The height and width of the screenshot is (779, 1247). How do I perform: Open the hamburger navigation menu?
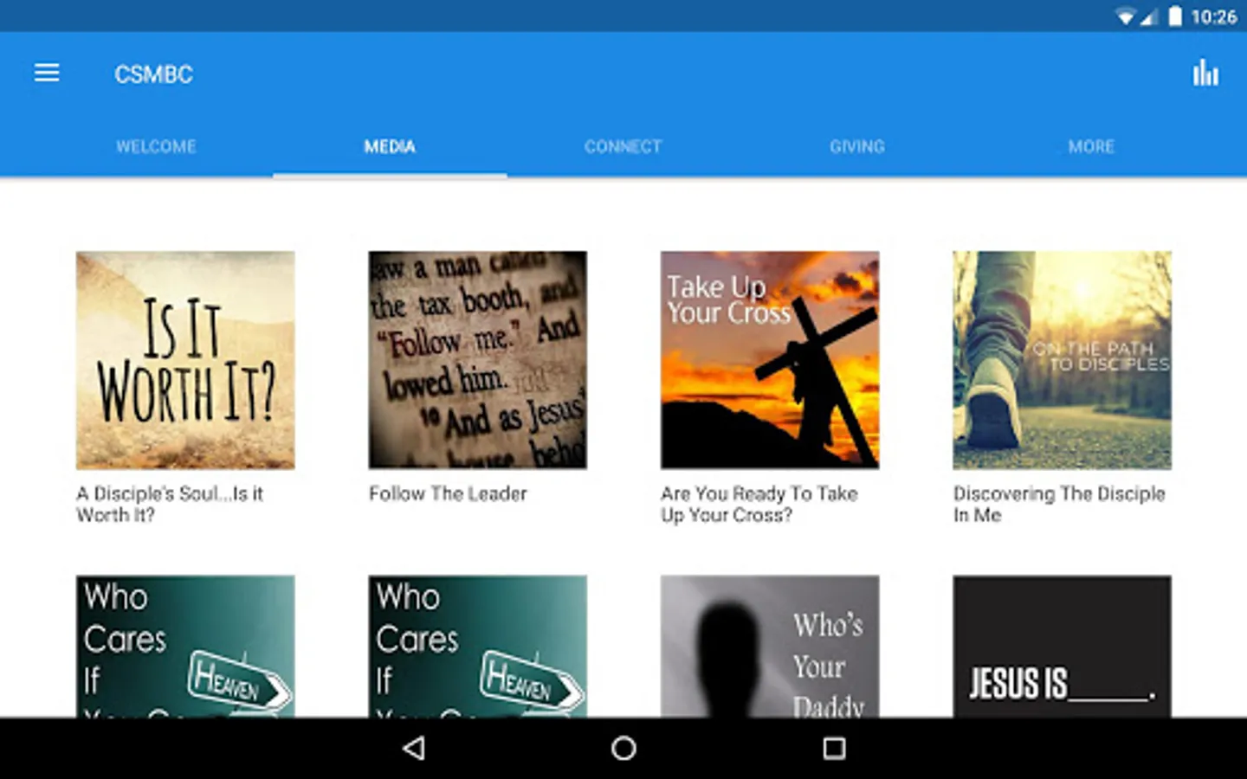click(47, 74)
